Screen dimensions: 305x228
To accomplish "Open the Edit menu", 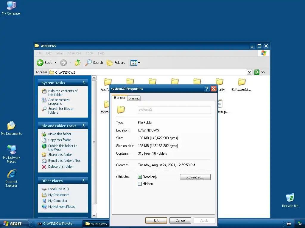I will [x=49, y=53].
